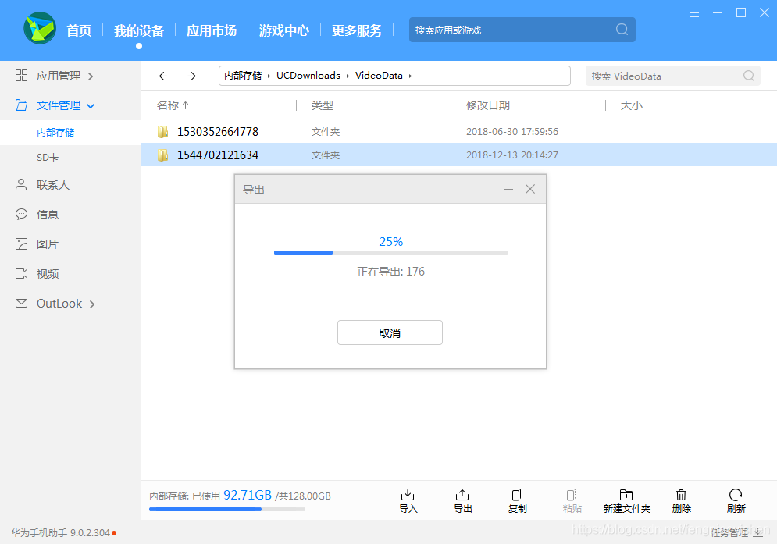Switch to 我的设备 tab
Viewport: 777px width, 544px height.
139,30
